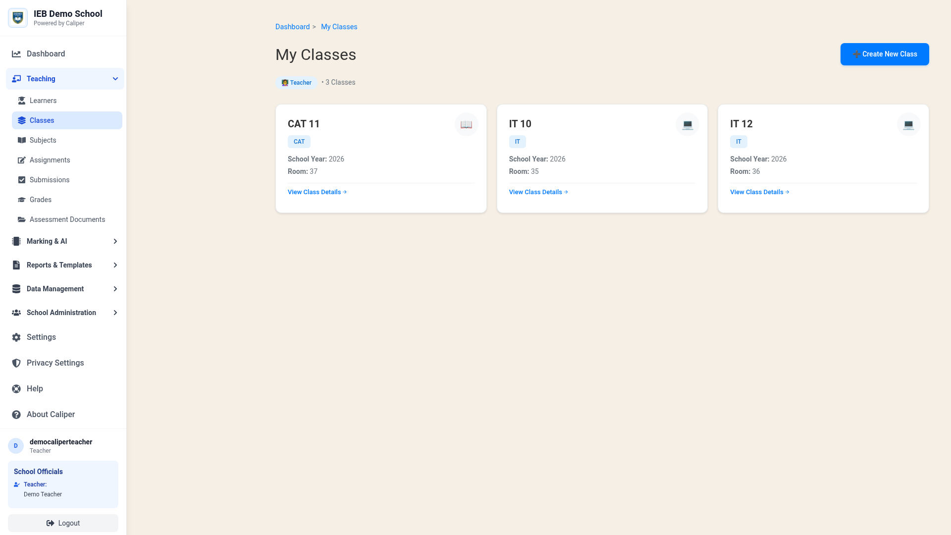
Task: Expand the Data Management section
Action: pyautogui.click(x=115, y=289)
